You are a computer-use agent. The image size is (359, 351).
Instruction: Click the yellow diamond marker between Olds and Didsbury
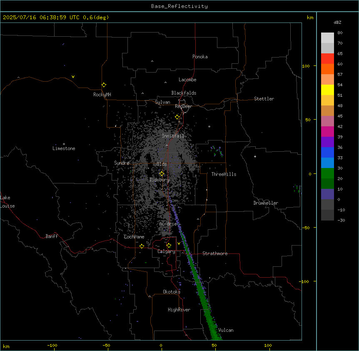(x=162, y=173)
